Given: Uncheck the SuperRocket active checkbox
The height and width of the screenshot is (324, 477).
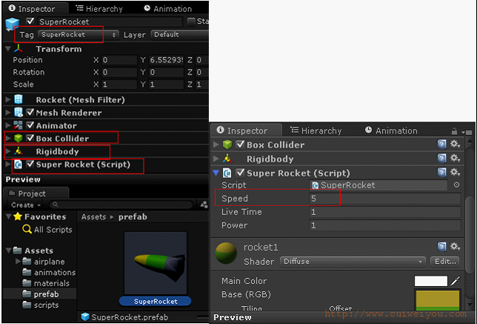Looking at the screenshot, I should tap(30, 21).
